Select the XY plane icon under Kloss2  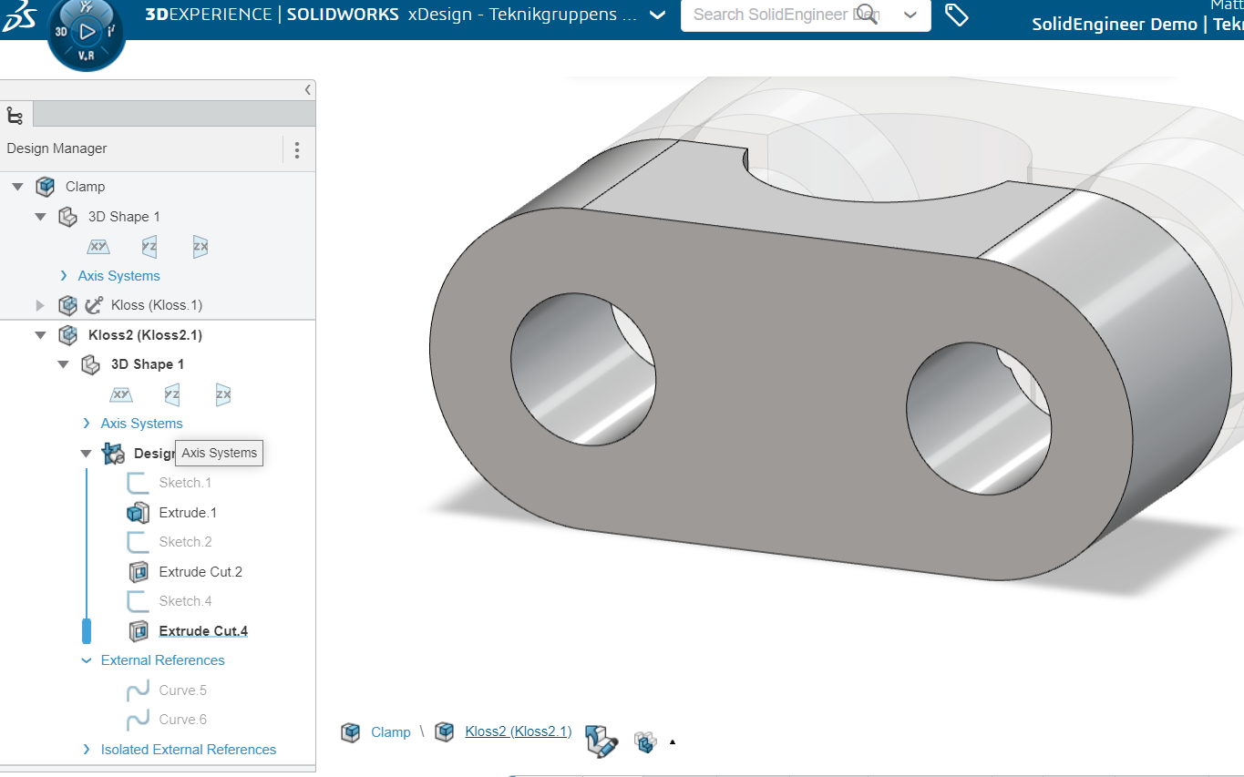pos(120,394)
